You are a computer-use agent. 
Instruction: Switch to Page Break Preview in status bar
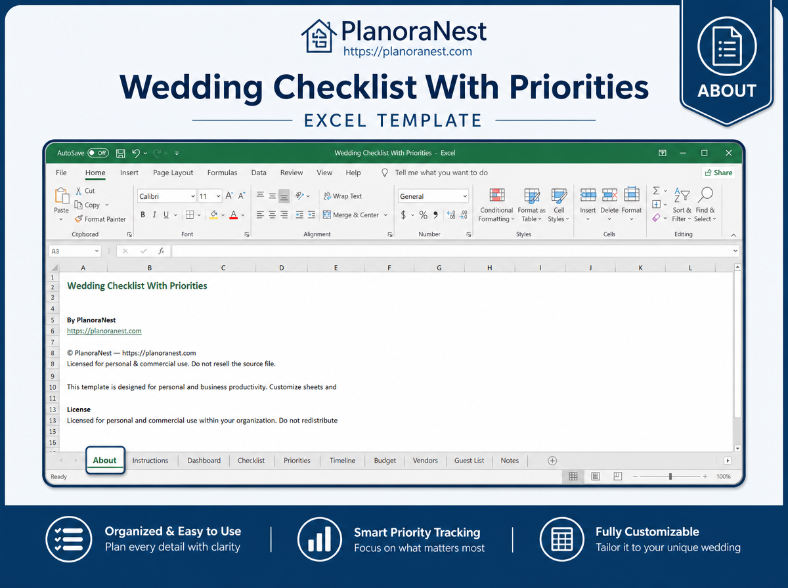point(617,476)
